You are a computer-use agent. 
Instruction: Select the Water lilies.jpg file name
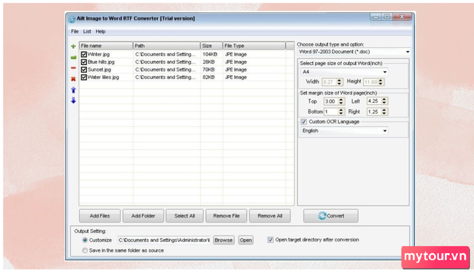tap(103, 77)
